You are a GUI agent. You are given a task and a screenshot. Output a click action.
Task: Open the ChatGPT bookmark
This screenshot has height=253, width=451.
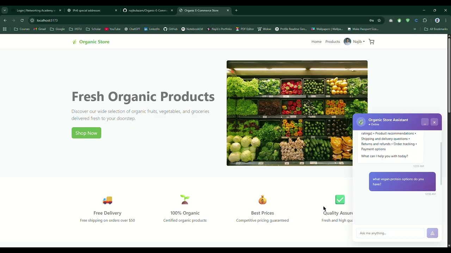[x=132, y=29]
